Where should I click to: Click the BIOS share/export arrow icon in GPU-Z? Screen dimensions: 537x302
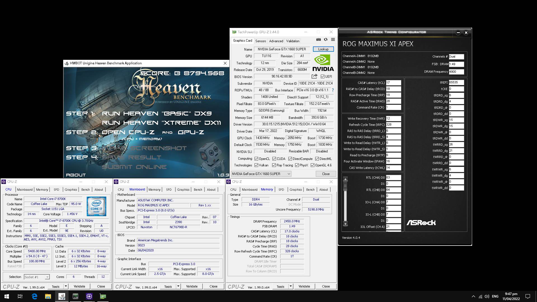(314, 76)
